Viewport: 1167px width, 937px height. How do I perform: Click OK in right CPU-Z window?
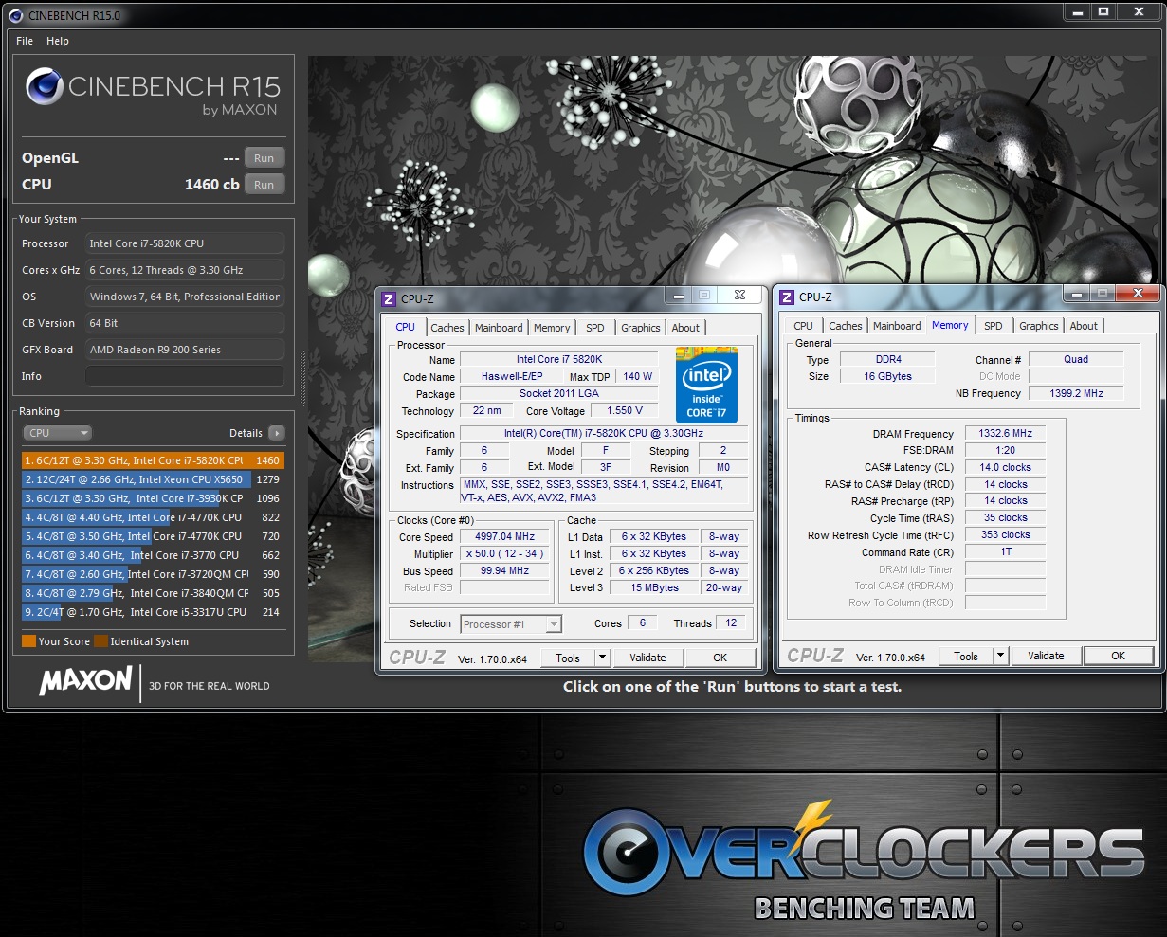pyautogui.click(x=1119, y=656)
